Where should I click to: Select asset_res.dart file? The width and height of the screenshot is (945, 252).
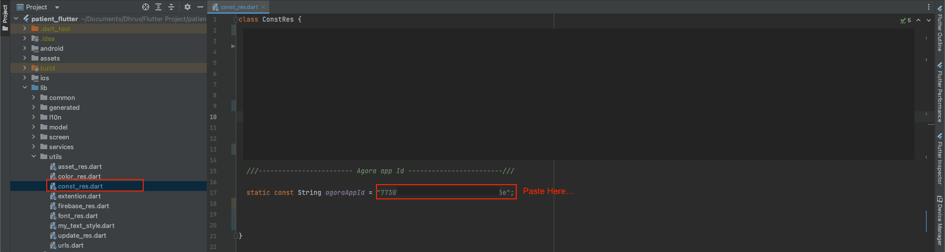pos(80,166)
